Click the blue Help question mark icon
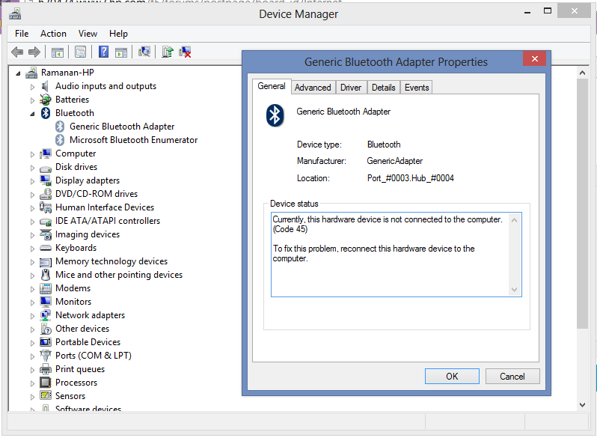Screen dimensions: 597x438 click(x=103, y=52)
